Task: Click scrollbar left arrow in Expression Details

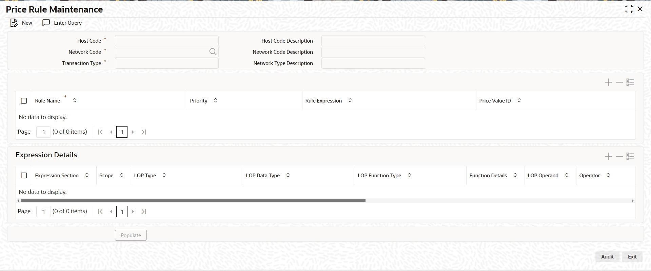Action: (x=18, y=201)
